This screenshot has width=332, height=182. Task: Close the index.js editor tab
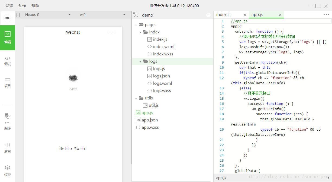(x=245, y=15)
